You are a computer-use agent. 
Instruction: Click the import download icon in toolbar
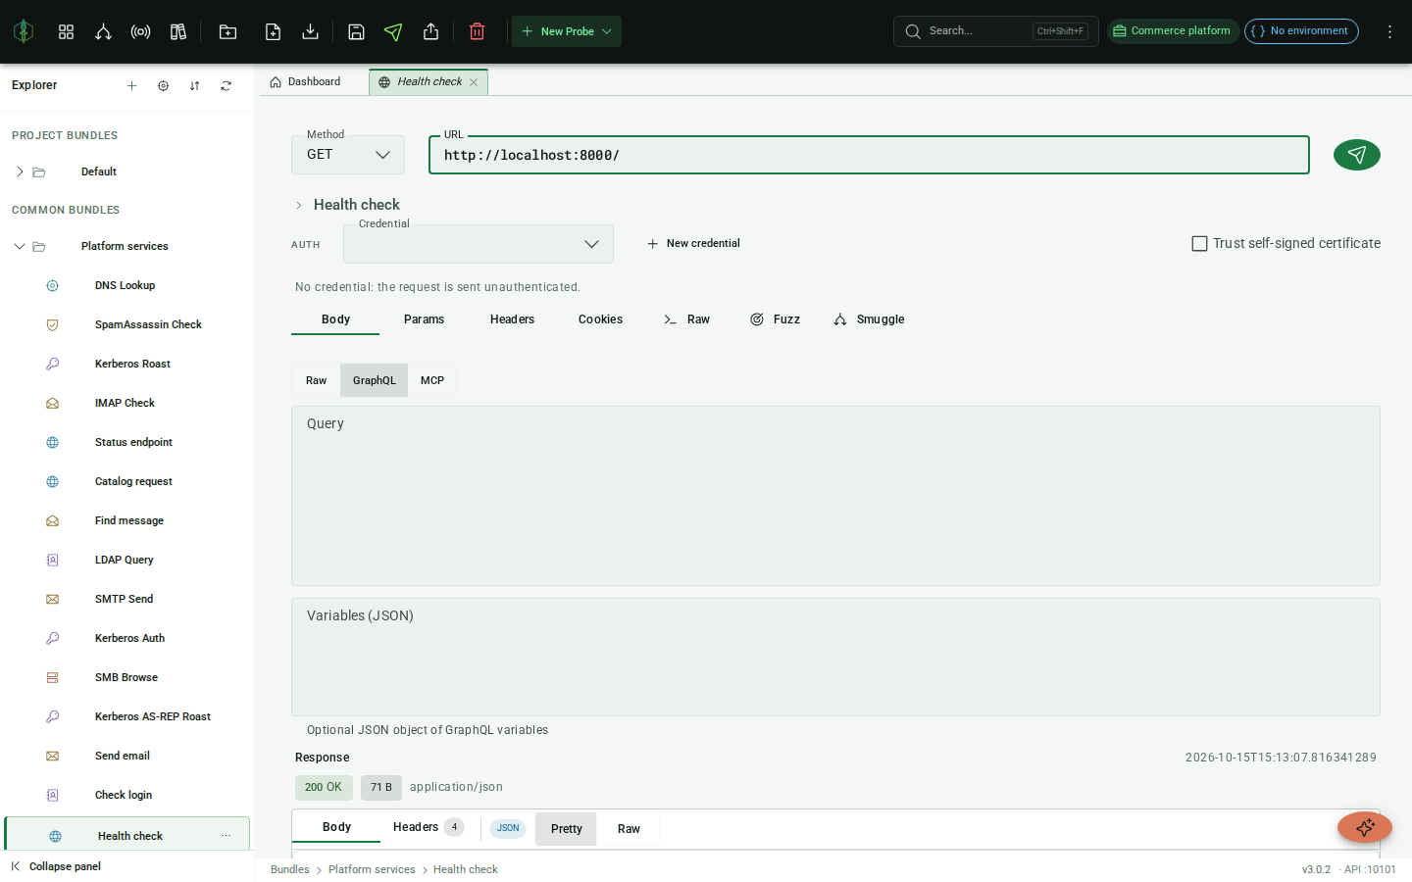310,31
